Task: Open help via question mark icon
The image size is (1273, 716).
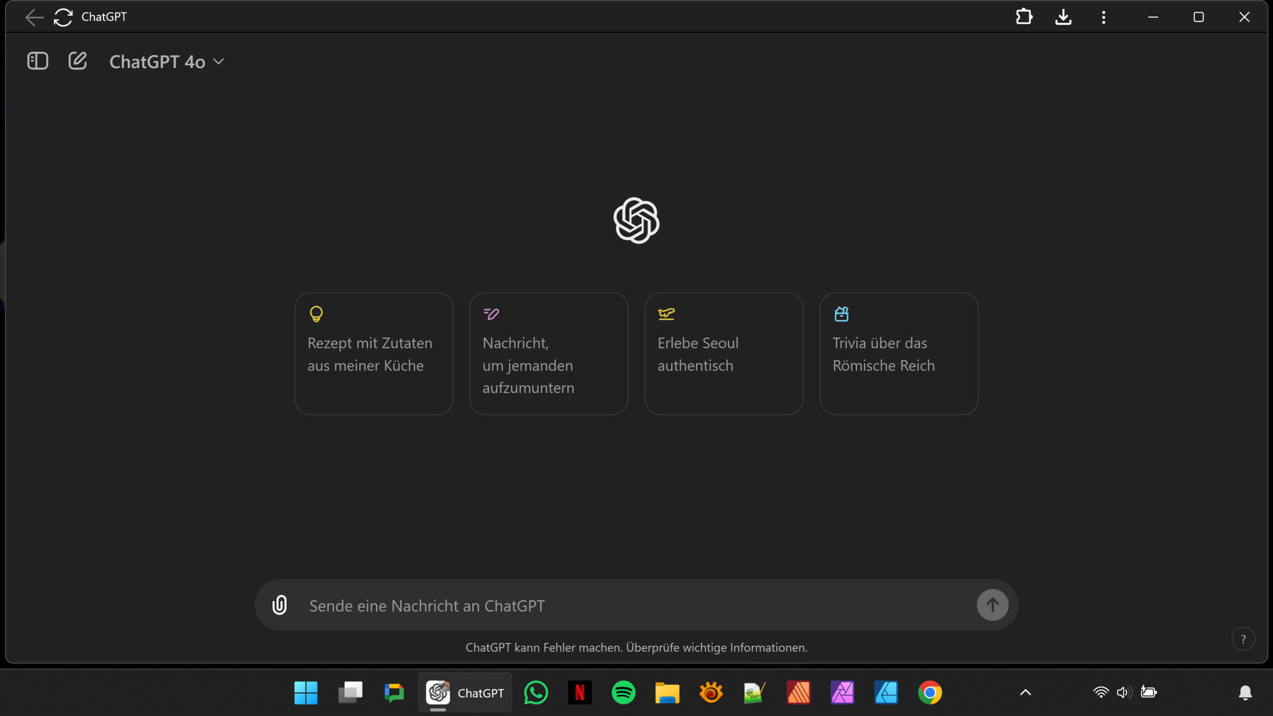Action: tap(1243, 639)
